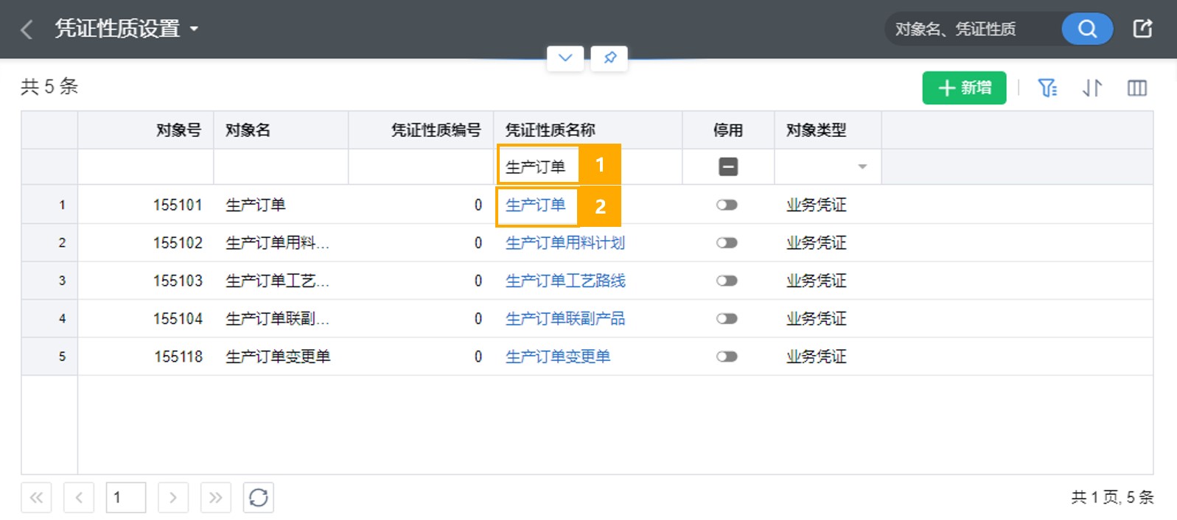1177x520 pixels.
Task: Toggle 停用 switch for 155102 row
Action: point(727,243)
